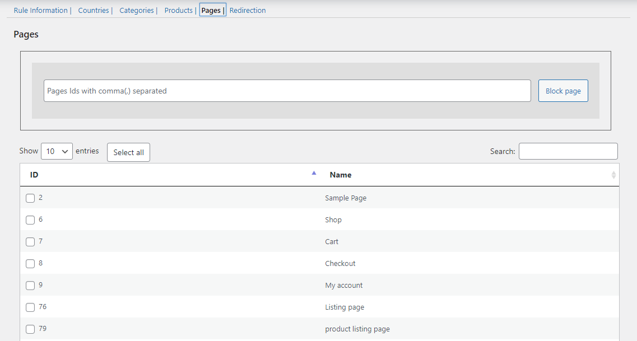Viewport: 637px width, 341px height.
Task: Enable the Checkout page checkbox
Action: point(30,264)
